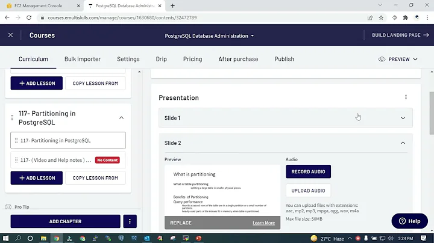Click drag handle of Video and Help notes lesson
Viewport: 434px width, 243px height.
click(x=16, y=160)
